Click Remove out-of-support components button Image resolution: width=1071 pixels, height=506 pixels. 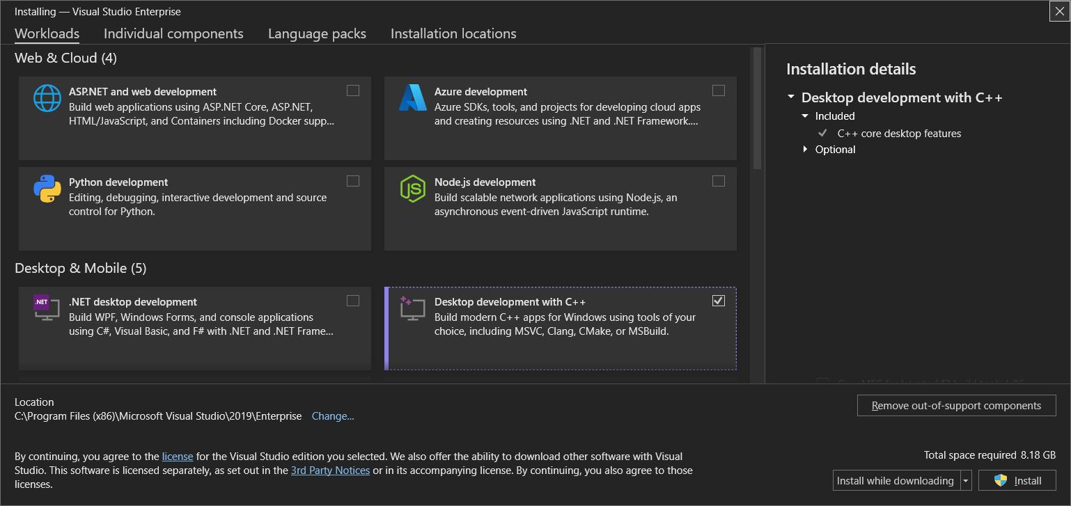[956, 406]
